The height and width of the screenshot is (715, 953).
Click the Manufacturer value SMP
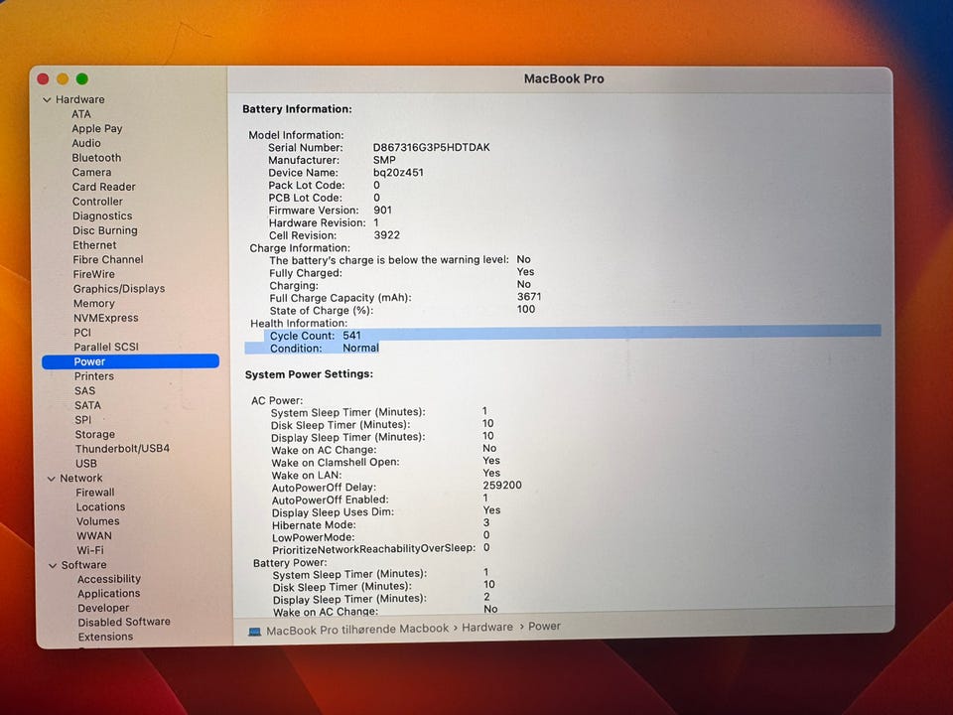(384, 160)
